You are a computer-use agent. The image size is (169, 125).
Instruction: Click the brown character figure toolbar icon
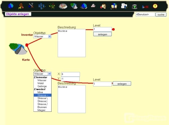point(21,6)
